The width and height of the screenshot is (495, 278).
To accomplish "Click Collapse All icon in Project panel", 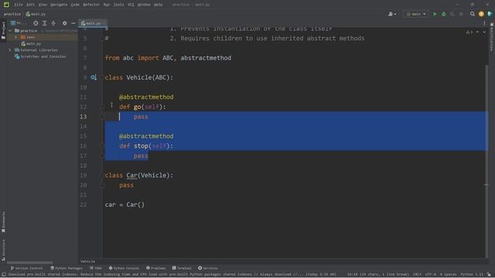I will coord(53,23).
